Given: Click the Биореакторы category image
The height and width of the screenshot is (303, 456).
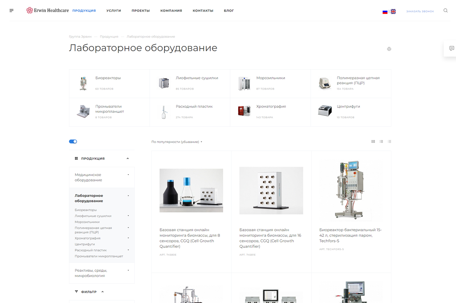Looking at the screenshot, I should (x=83, y=83).
